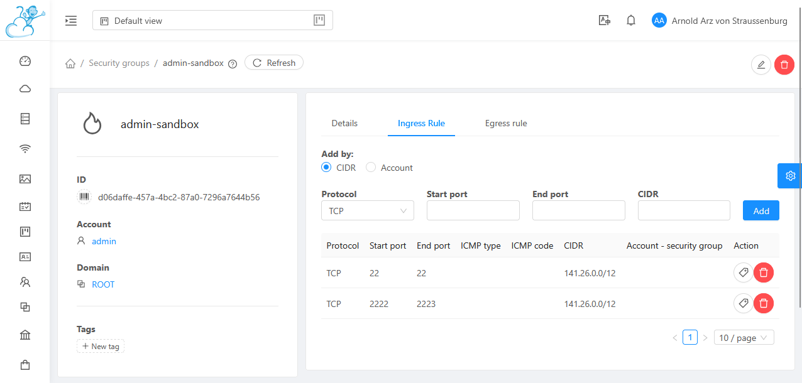Delete the port 22 ingress rule
This screenshot has height=383, width=802.
[763, 272]
